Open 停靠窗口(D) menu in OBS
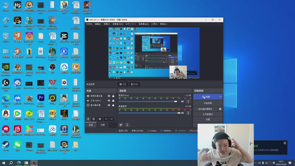 (x=118, y=24)
